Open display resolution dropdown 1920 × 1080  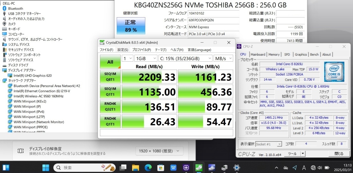click(x=159, y=151)
